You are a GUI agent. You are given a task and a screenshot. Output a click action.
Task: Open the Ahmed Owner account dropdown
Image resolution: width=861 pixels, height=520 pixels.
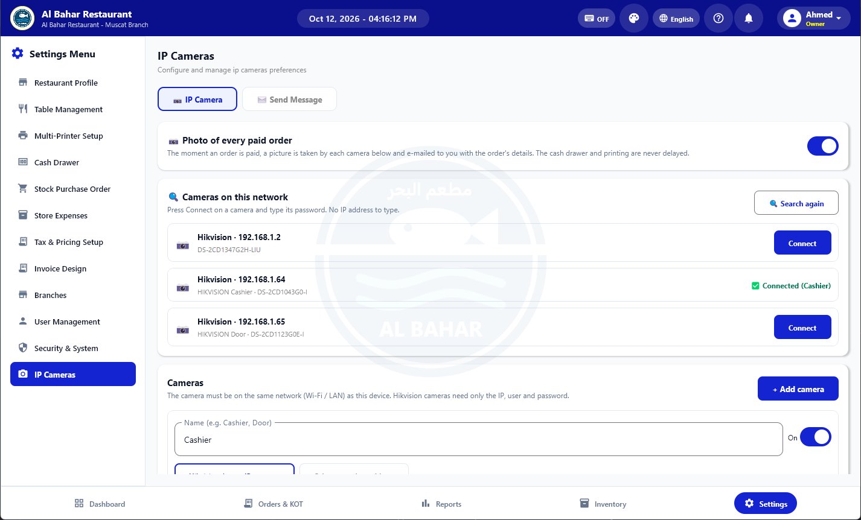click(x=813, y=18)
